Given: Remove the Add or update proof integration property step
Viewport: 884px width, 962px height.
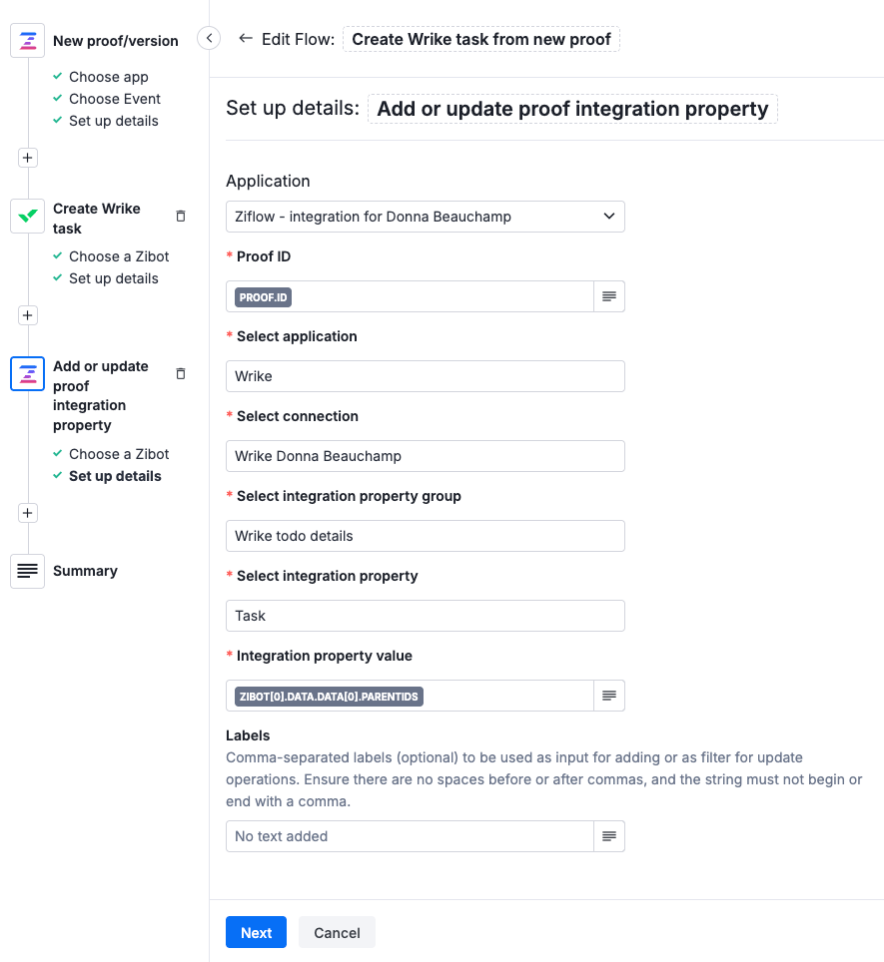Looking at the screenshot, I should tap(181, 373).
